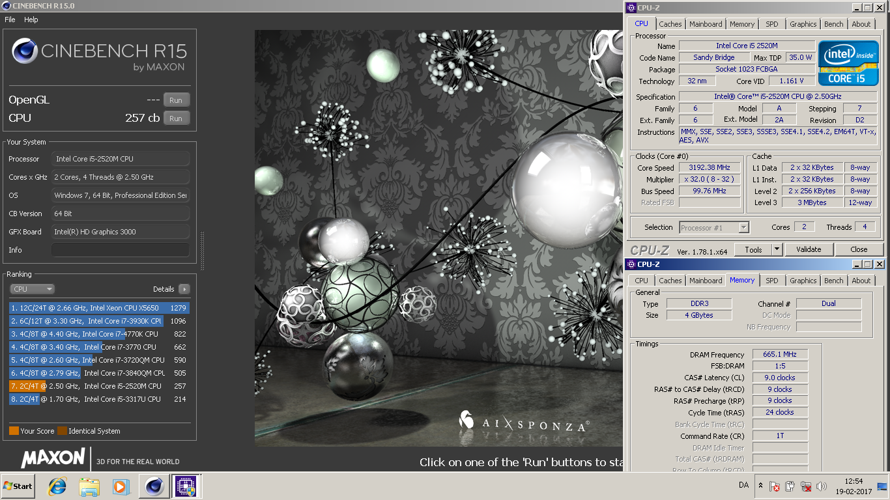
Task: Open About tab in upper CPU-Z window
Action: pos(861,24)
